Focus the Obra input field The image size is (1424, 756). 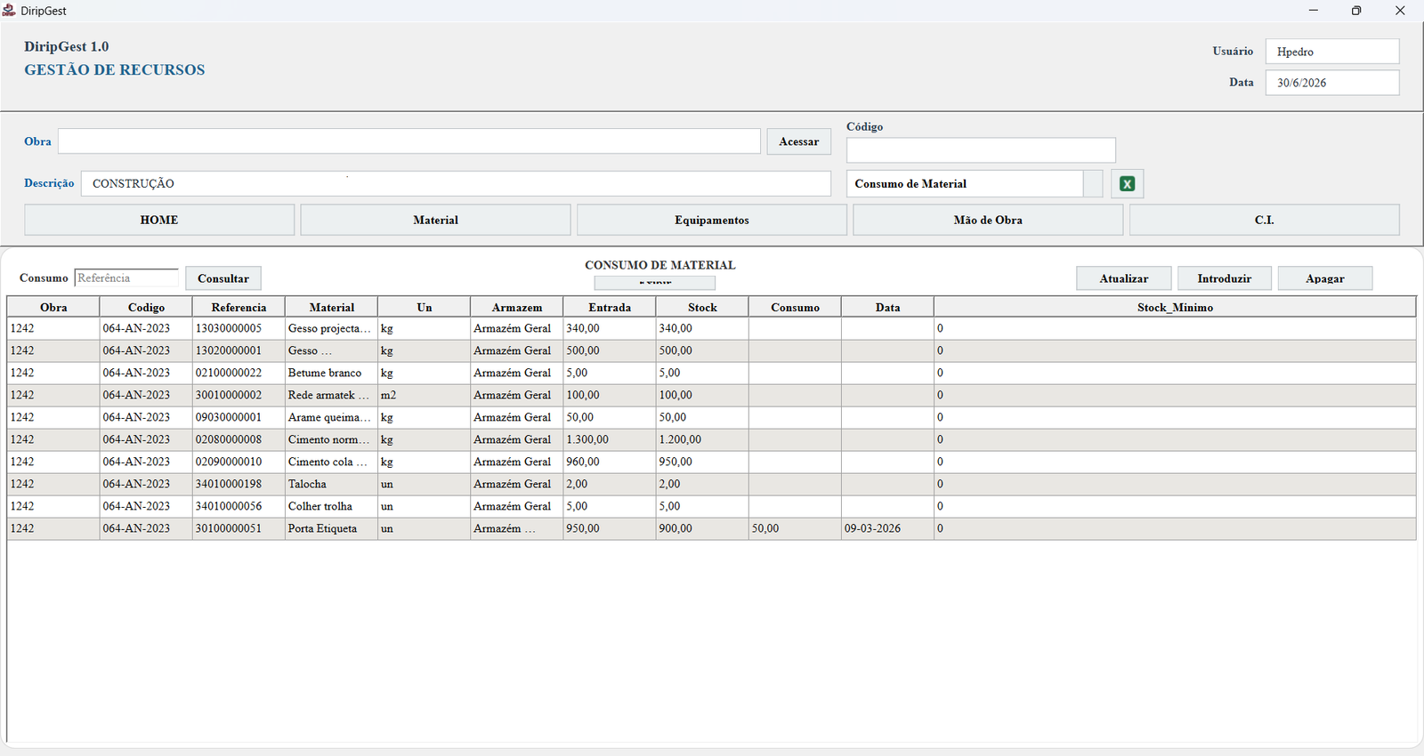coord(409,141)
